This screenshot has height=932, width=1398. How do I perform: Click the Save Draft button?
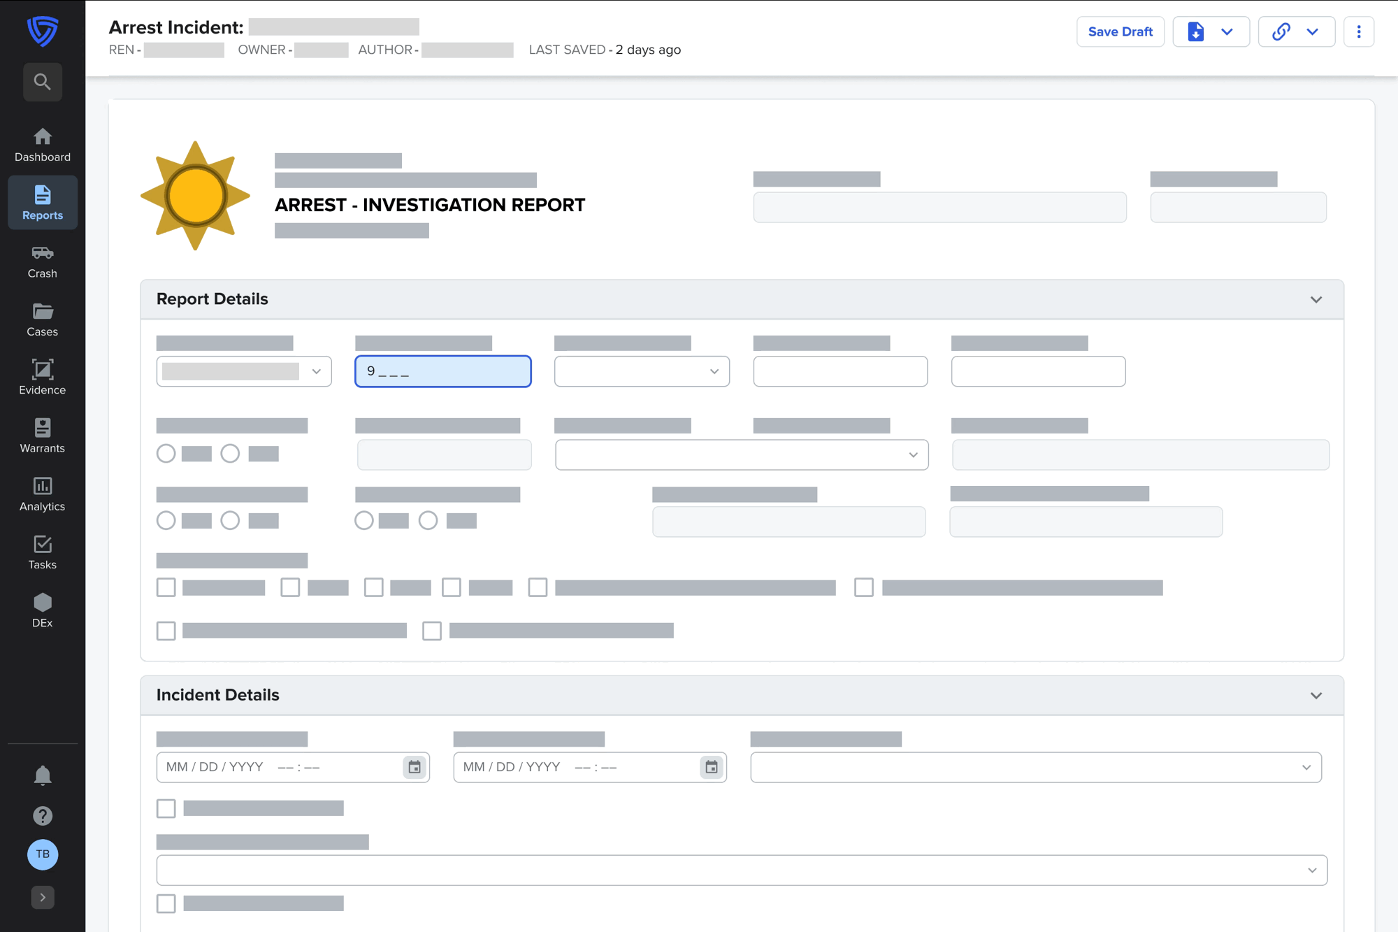[1120, 31]
